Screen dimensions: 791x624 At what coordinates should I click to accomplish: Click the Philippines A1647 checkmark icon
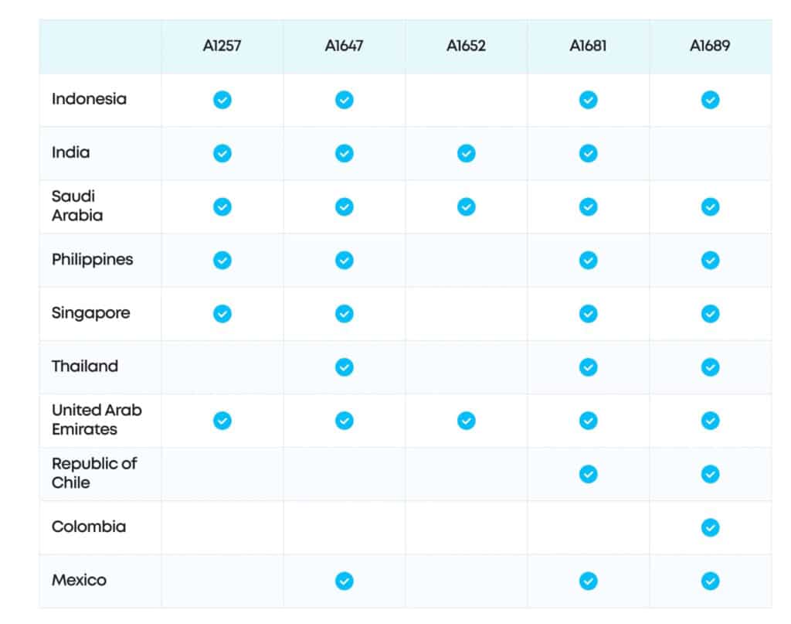click(x=345, y=261)
